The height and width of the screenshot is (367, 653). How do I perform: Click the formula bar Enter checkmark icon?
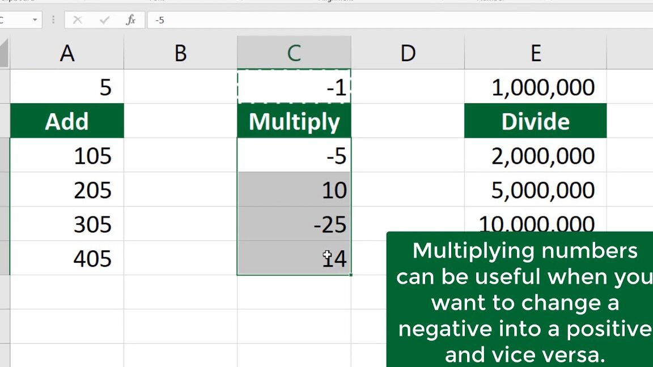104,20
